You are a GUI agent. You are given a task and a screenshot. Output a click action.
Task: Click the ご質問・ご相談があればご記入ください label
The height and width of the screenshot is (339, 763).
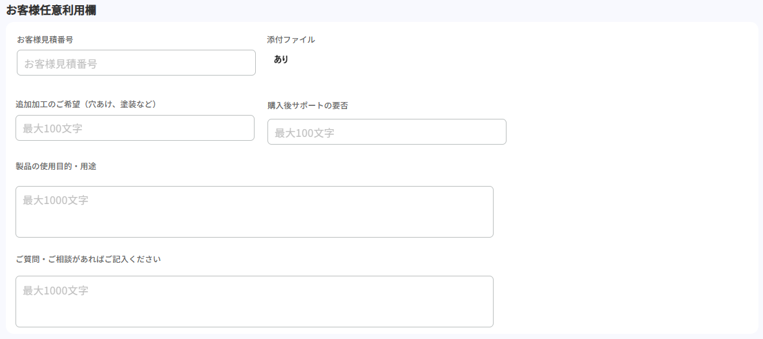88,259
